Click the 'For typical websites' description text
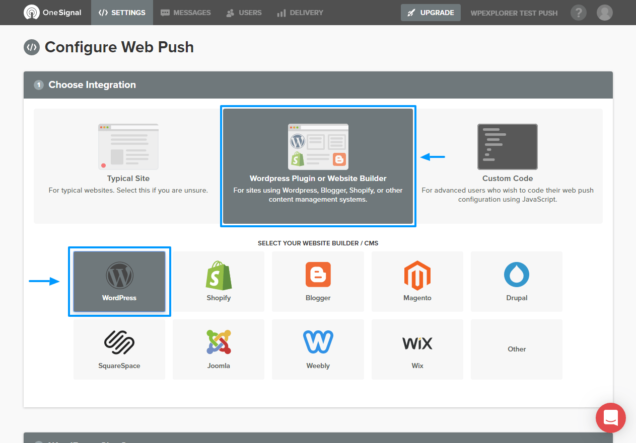 coord(128,191)
